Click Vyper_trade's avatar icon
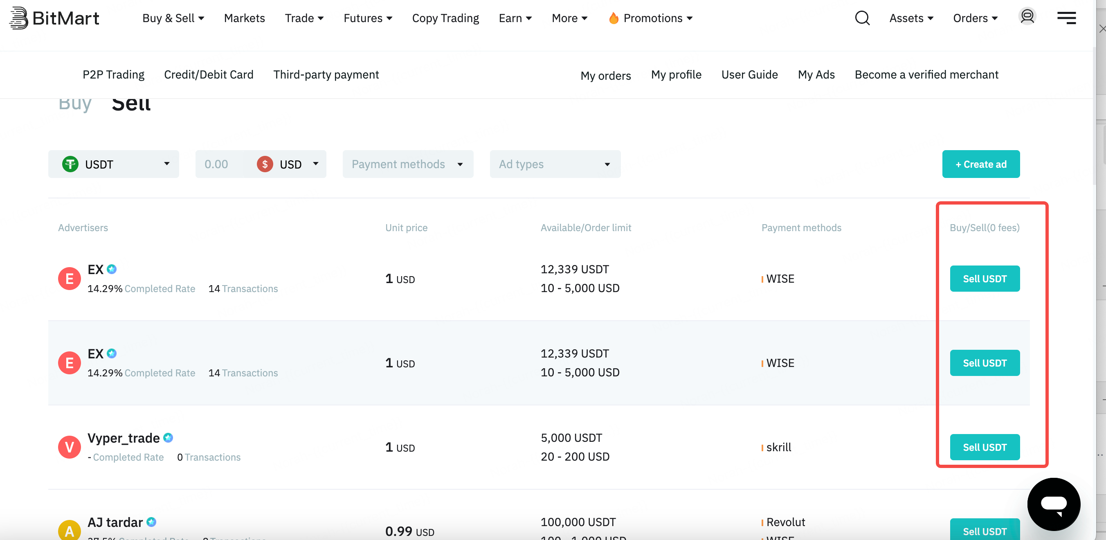 69,447
